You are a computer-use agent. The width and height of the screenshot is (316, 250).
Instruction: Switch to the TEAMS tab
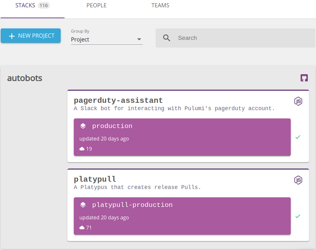tap(160, 5)
